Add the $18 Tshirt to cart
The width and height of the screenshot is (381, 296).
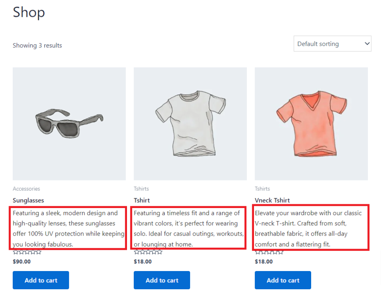pyautogui.click(x=162, y=280)
